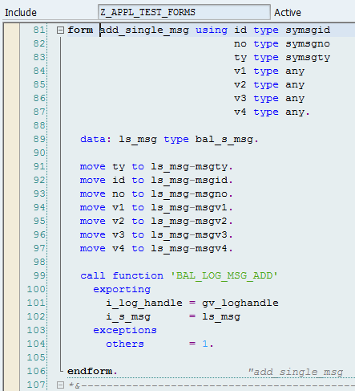Image resolution: width=355 pixels, height=391 pixels.
Task: Click the 'symsgid' type name
Action: coord(308,31)
